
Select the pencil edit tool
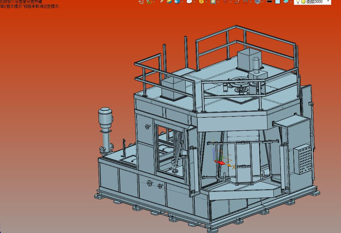pos(161,2)
